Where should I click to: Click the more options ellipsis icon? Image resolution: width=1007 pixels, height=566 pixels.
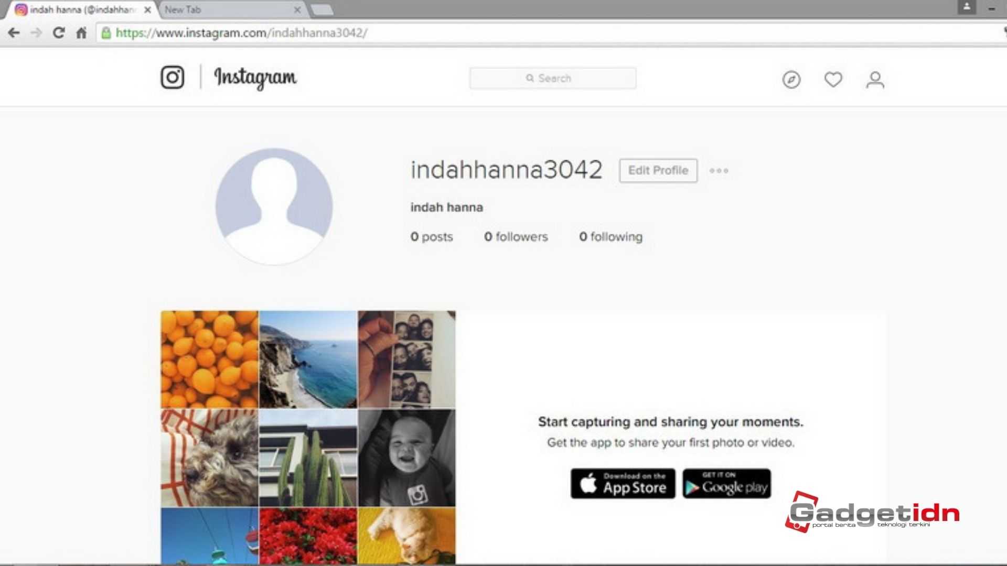[x=719, y=171]
